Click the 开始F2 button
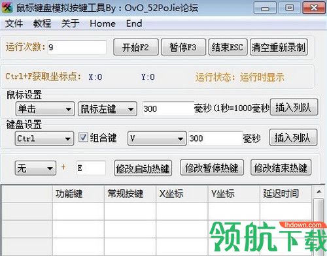 136,47
